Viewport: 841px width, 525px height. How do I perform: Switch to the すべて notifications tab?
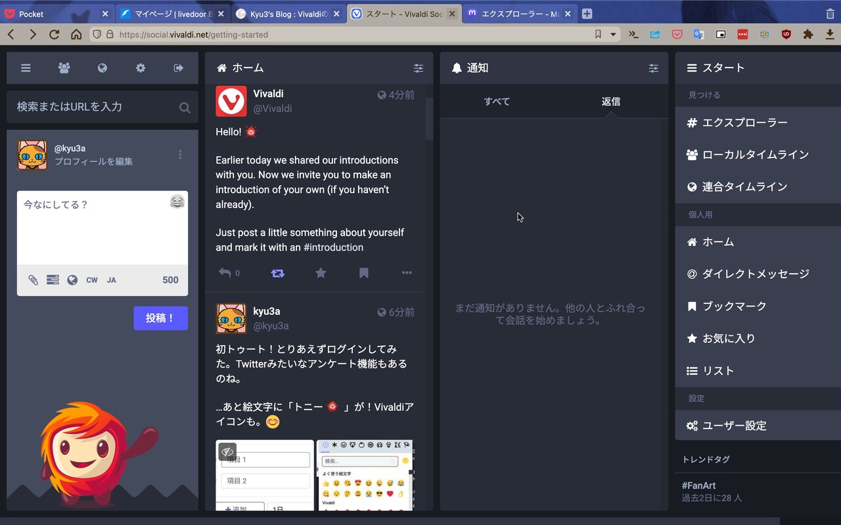[x=497, y=102]
